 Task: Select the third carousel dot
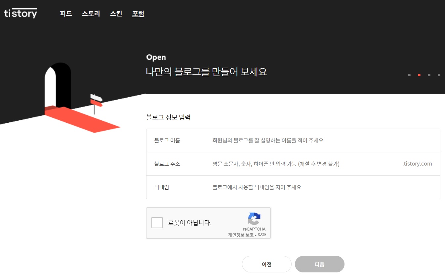tap(429, 75)
